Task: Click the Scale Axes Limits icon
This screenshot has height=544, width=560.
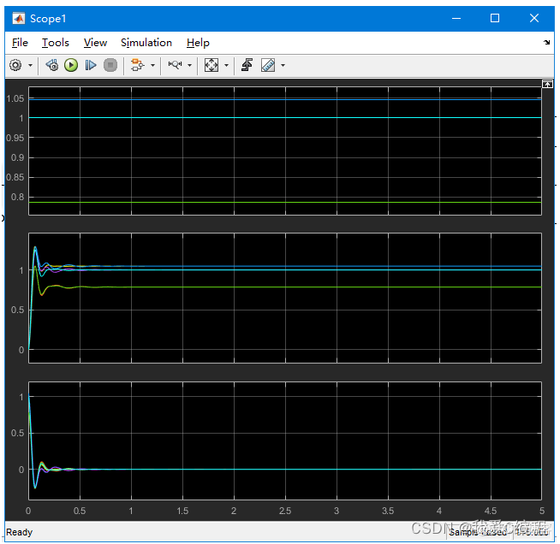Action: 211,65
